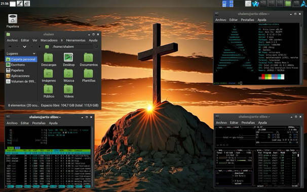The image size is (307, 192).
Task: Open the Ver menu in the file manager
Action: (35, 41)
